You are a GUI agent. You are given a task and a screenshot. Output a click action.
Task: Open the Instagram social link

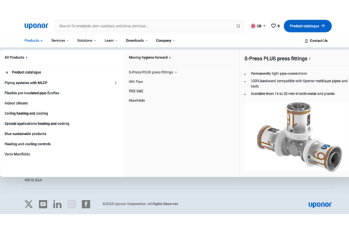72,204
